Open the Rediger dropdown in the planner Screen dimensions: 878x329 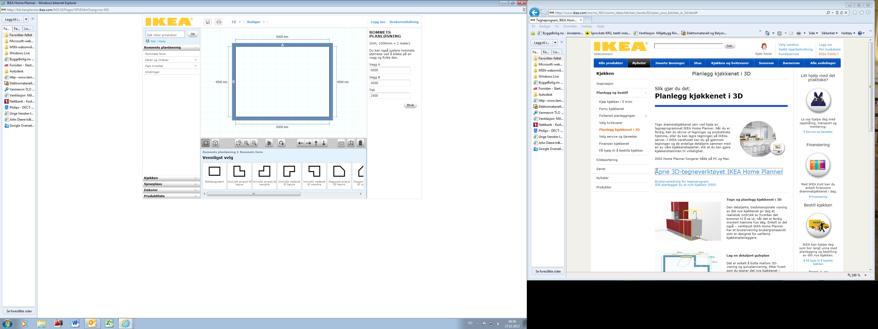pyautogui.click(x=256, y=22)
